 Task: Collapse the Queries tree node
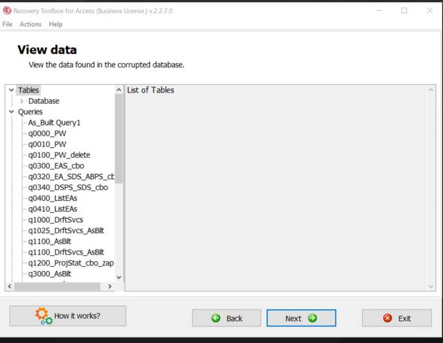tap(11, 112)
